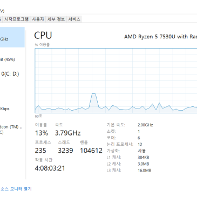This screenshot has width=197, height=197.
Task: Click the 3.79GHz speed value
Action: pos(68,133)
